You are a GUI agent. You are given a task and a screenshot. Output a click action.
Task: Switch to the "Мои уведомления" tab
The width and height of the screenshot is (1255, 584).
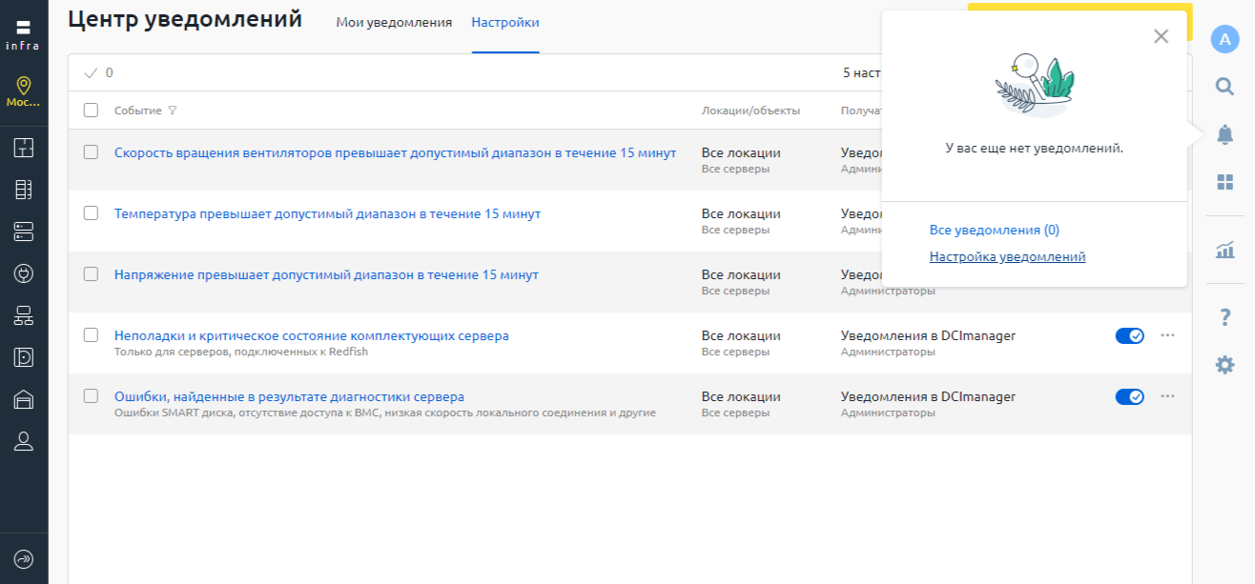tap(394, 23)
